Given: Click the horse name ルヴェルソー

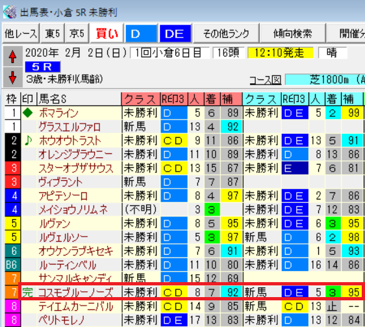Looking at the screenshot, I should 64,237.
